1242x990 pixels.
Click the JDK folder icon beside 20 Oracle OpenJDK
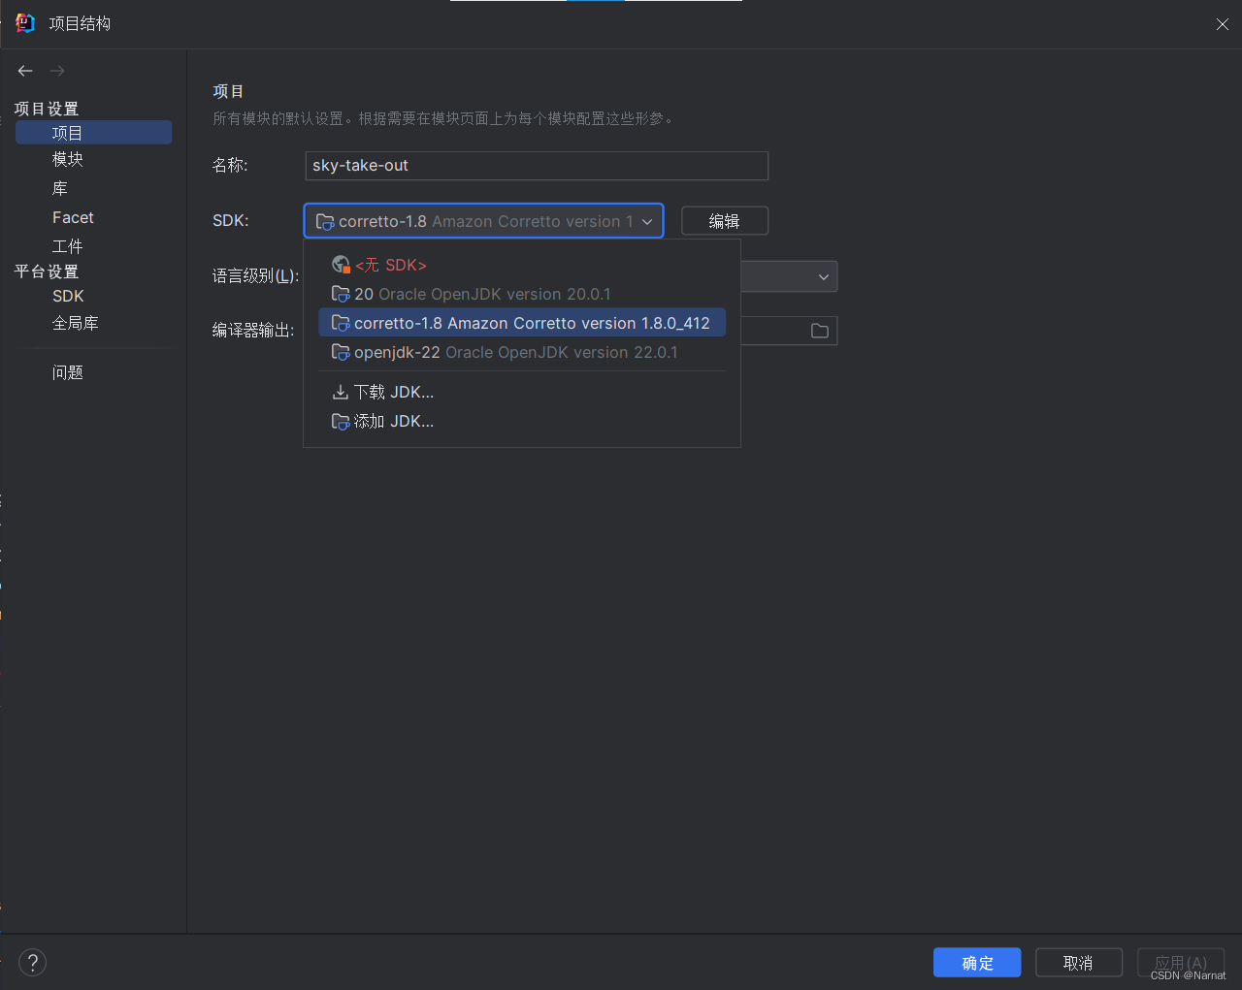click(x=341, y=294)
